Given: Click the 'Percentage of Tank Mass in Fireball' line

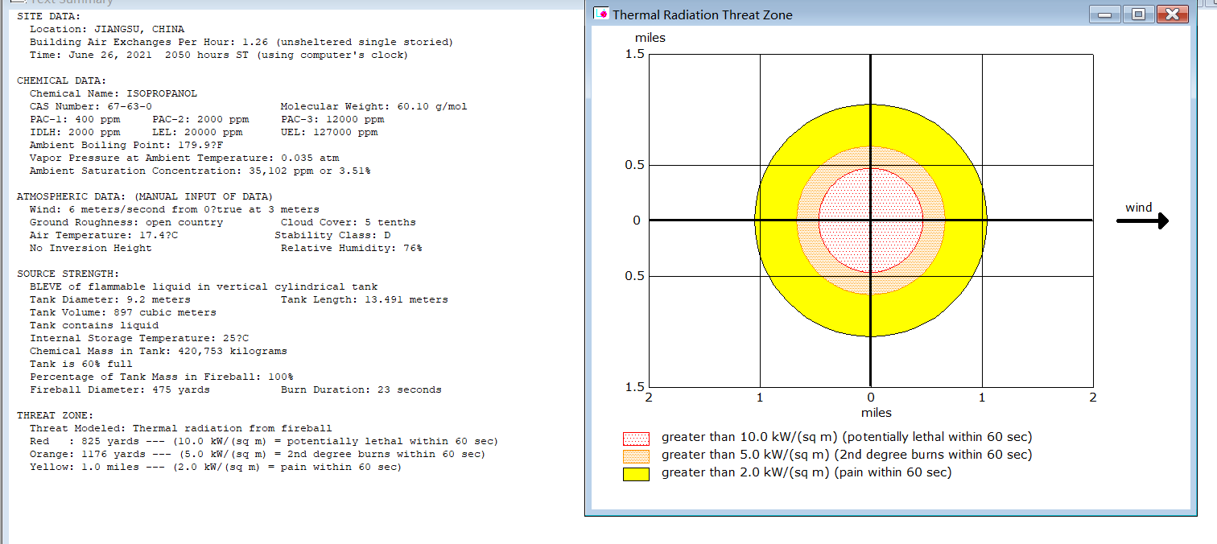Looking at the screenshot, I should coord(162,377).
